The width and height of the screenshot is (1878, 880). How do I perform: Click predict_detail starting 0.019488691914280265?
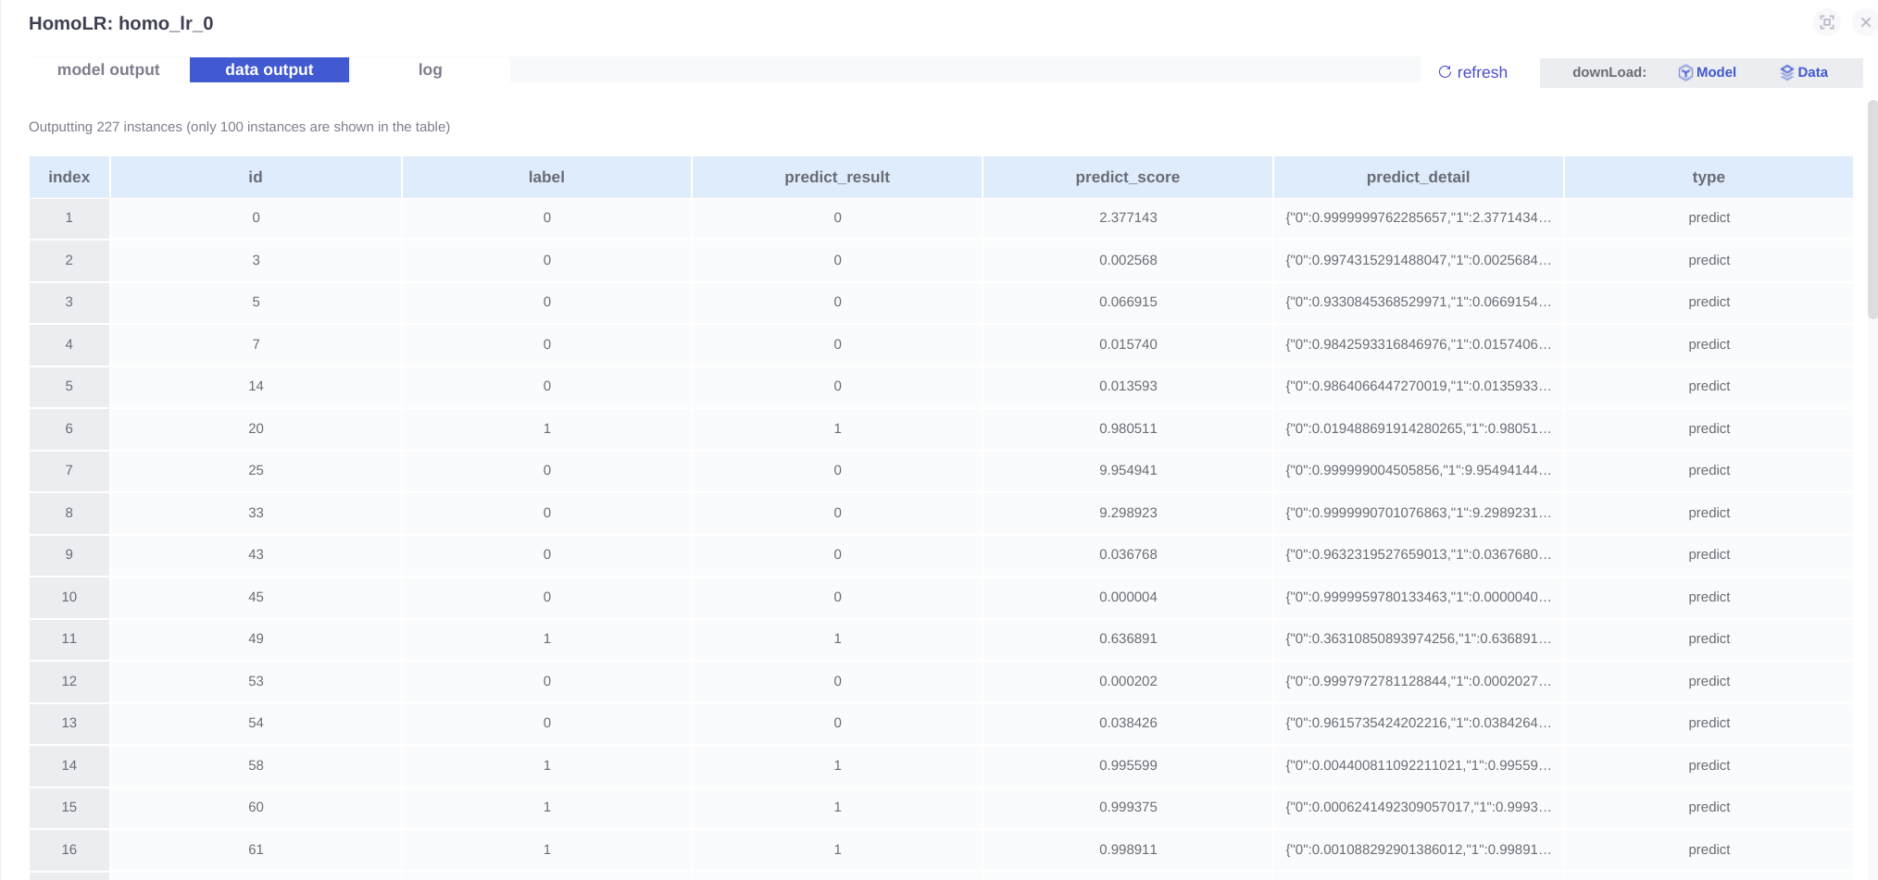click(1419, 428)
